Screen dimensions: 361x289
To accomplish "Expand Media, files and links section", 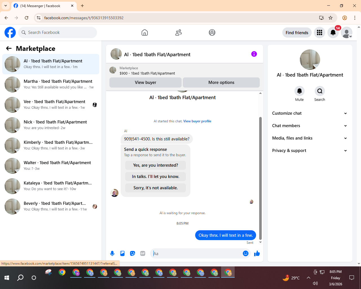I will coord(310,138).
